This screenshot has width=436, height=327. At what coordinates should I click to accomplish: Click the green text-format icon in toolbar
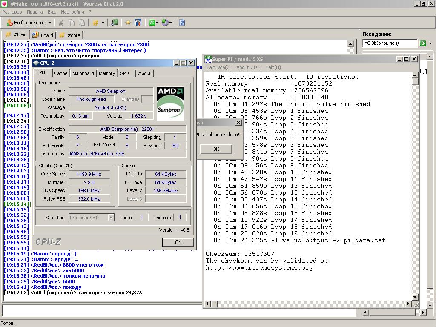[152, 23]
